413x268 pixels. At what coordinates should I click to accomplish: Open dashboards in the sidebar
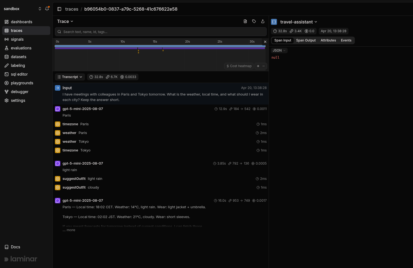[x=26, y=22]
